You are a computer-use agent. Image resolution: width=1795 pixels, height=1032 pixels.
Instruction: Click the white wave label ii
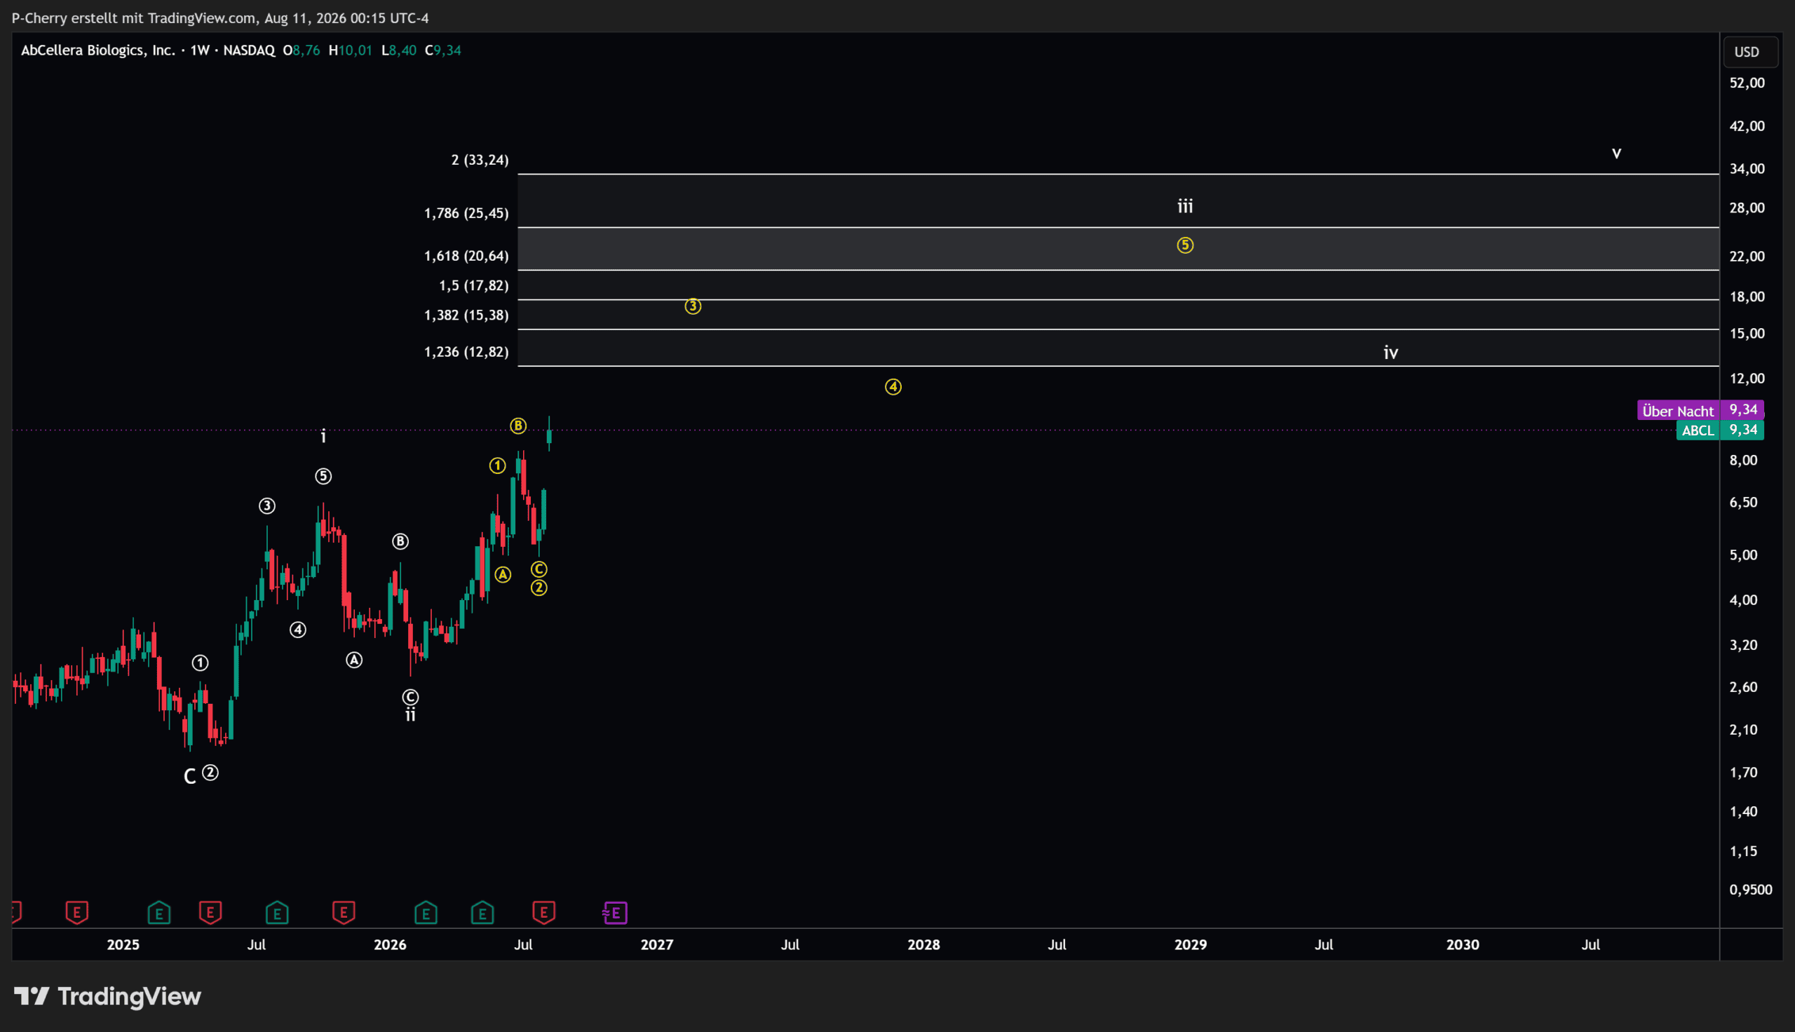coord(410,715)
